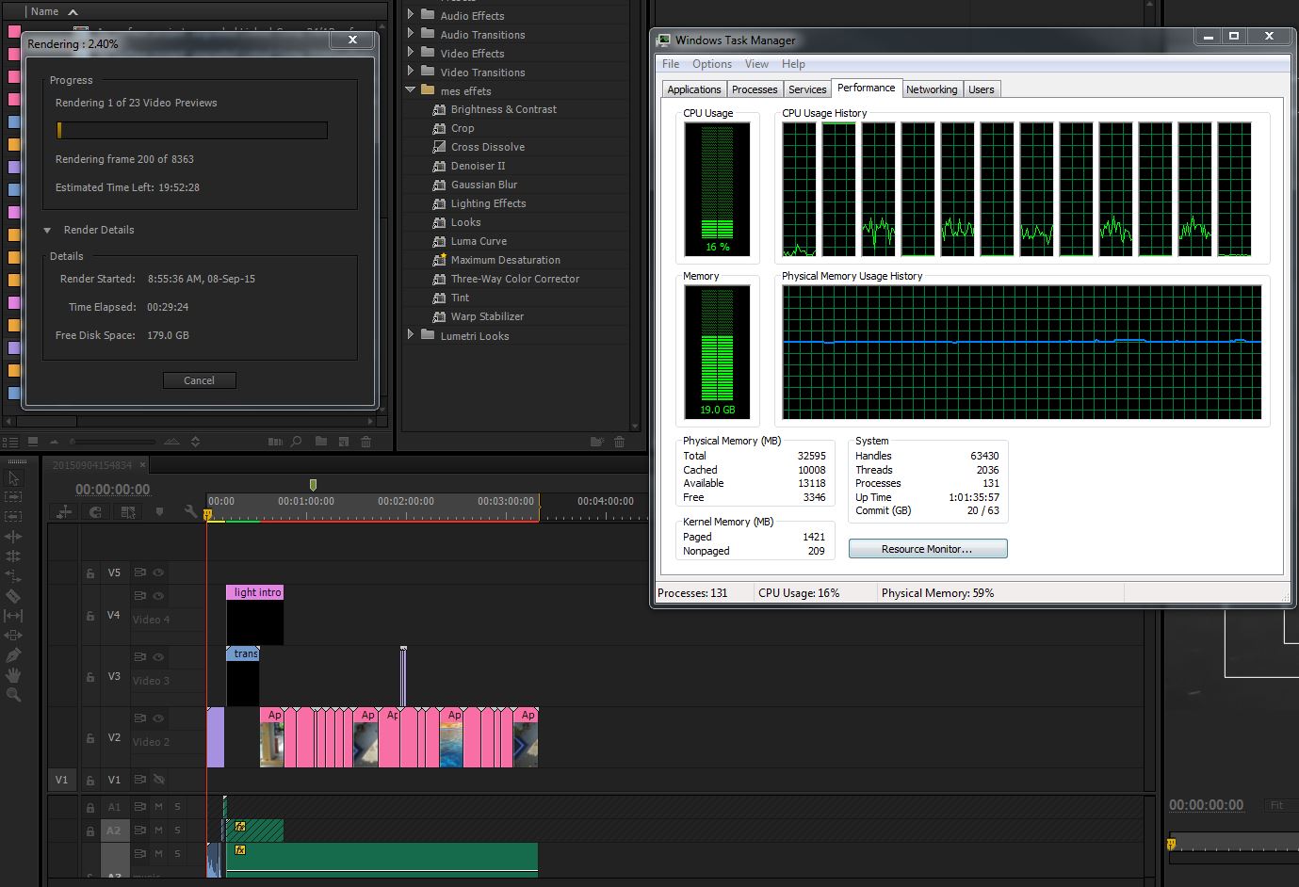Open the Options menu in Task Manager
Viewport: 1299px width, 887px height.
point(711,64)
